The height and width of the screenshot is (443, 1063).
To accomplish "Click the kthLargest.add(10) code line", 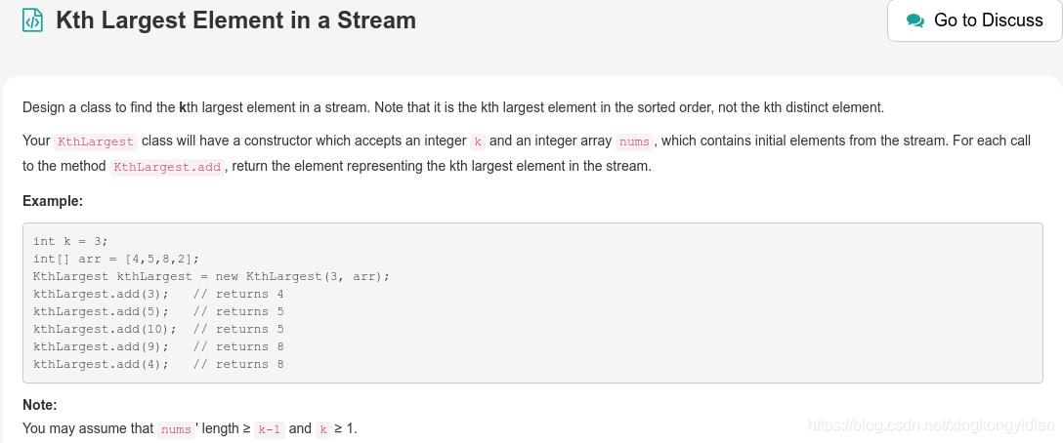I will pos(158,329).
